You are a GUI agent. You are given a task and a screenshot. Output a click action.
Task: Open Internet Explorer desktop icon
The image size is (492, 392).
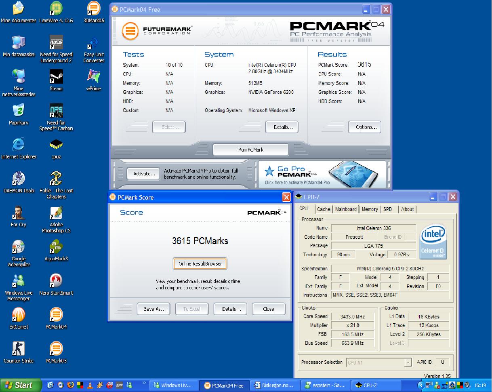click(x=19, y=148)
